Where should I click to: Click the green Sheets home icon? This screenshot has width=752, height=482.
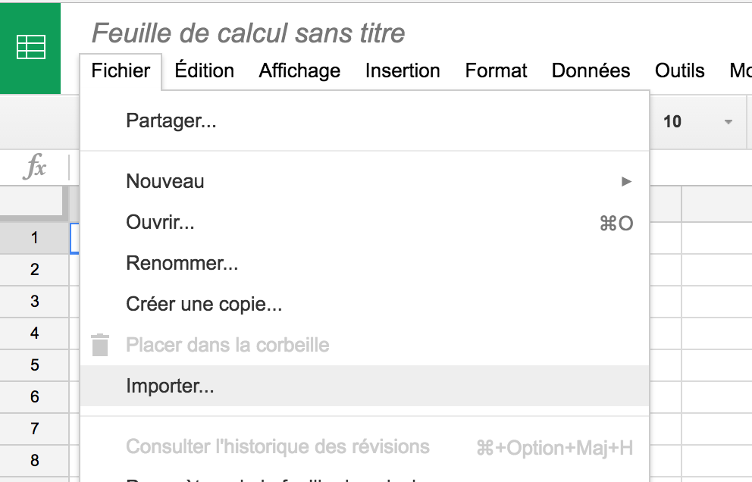pyautogui.click(x=30, y=48)
